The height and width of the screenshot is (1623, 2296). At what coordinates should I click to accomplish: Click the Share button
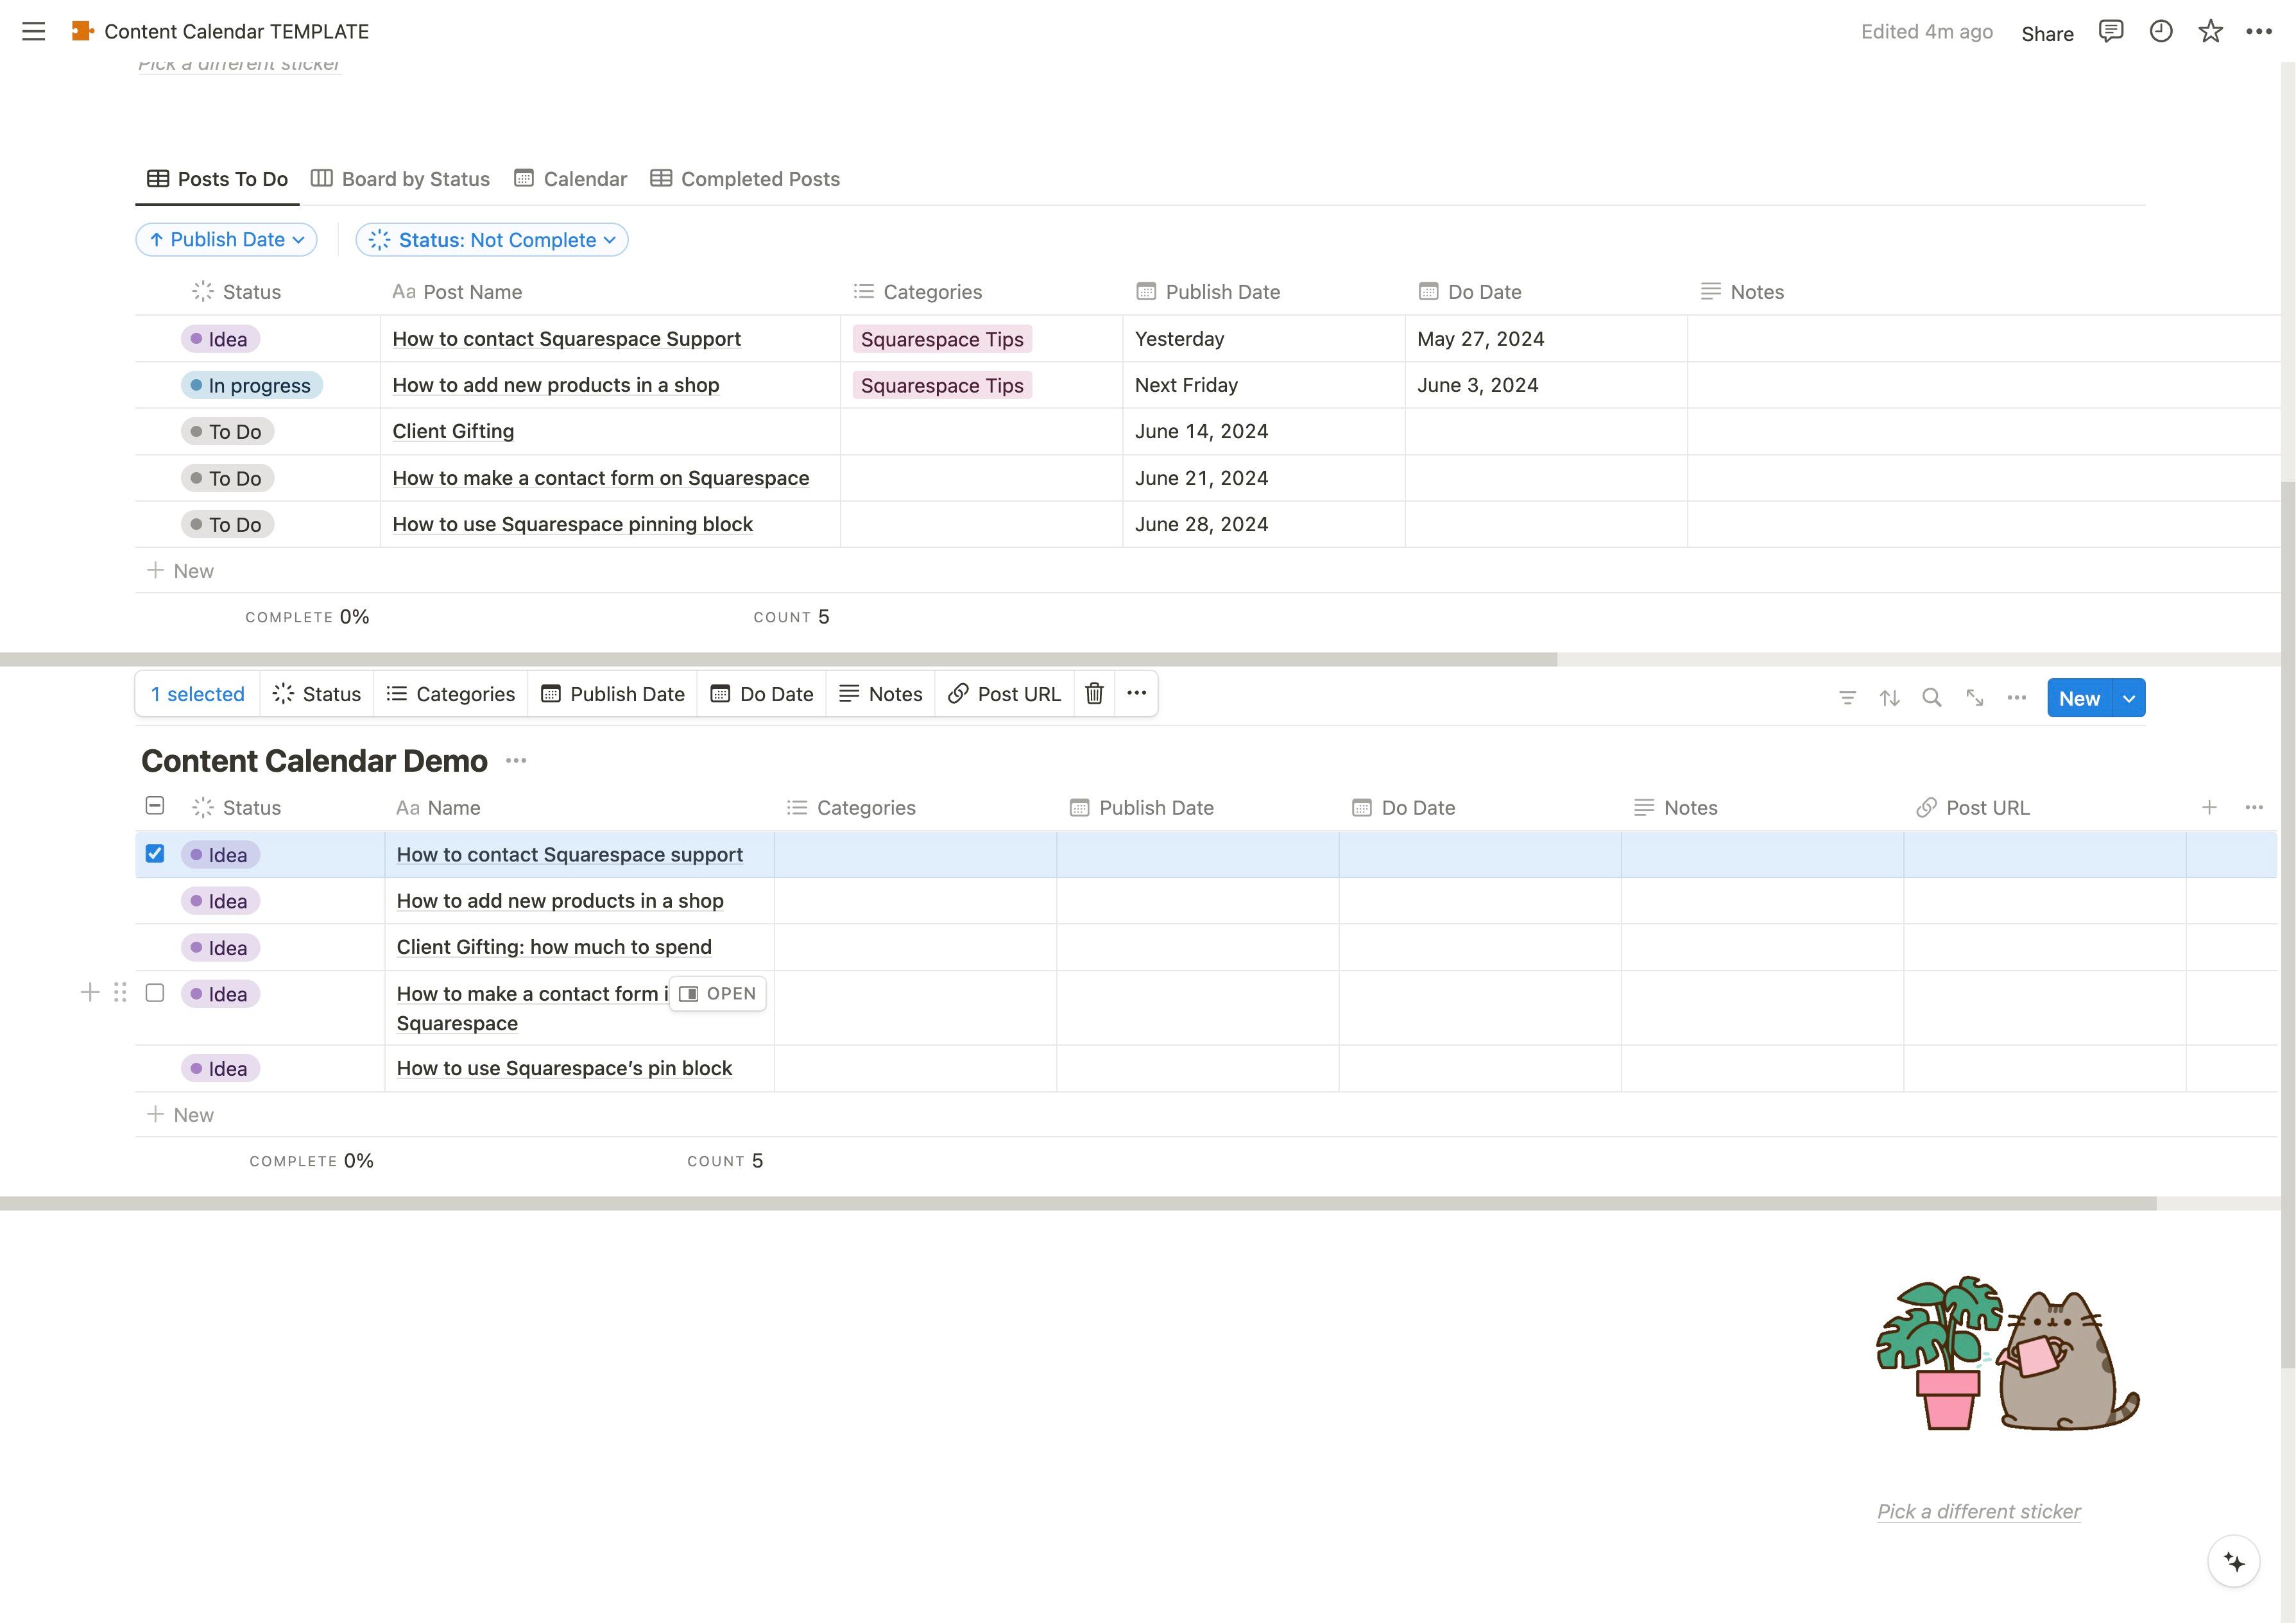[x=2046, y=33]
